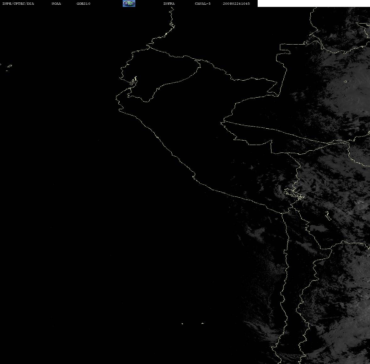Image resolution: width=370 pixels, height=364 pixels.
Task: Select the INPE/CPTEC/DSA header label
Action: tap(18, 3)
